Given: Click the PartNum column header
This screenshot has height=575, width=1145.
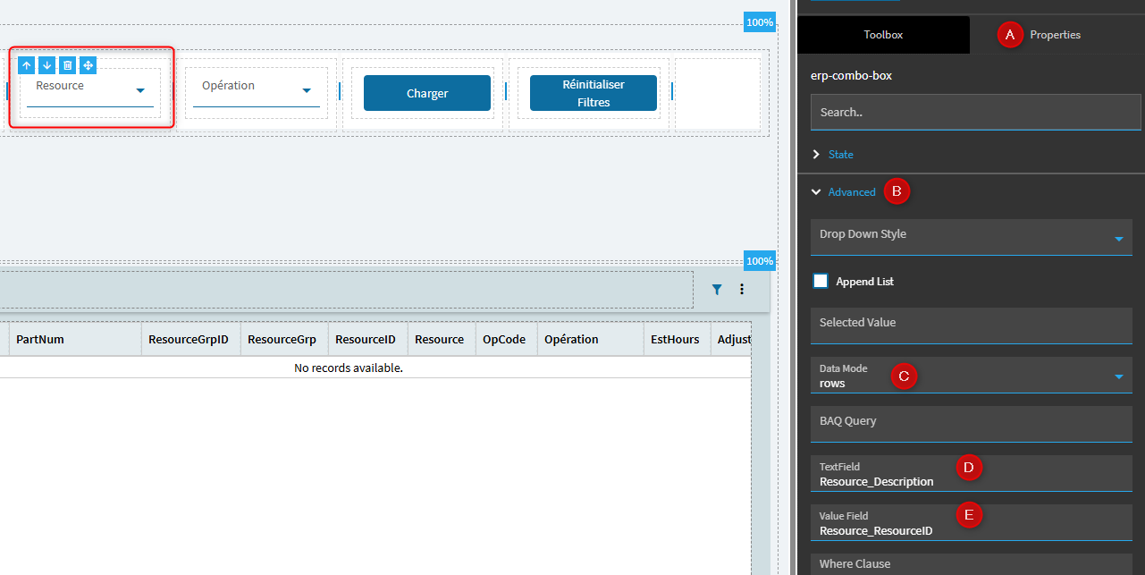Looking at the screenshot, I should pyautogui.click(x=75, y=340).
